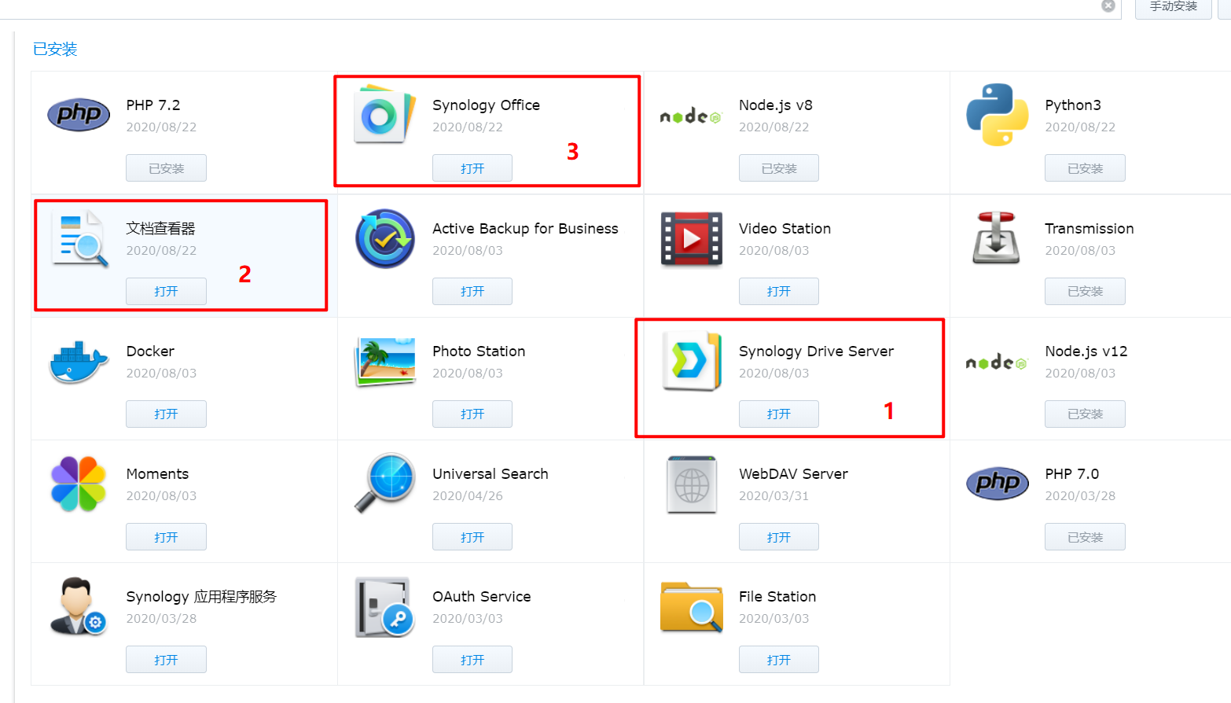Select the 文档查看器 document viewer icon

click(80, 238)
